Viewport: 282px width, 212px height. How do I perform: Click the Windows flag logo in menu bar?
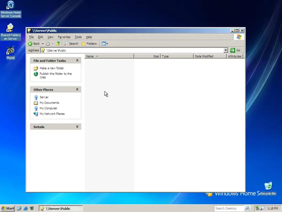coord(239,37)
